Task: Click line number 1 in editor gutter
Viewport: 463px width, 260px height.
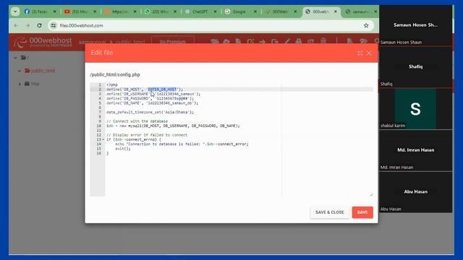Action: pyautogui.click(x=100, y=85)
